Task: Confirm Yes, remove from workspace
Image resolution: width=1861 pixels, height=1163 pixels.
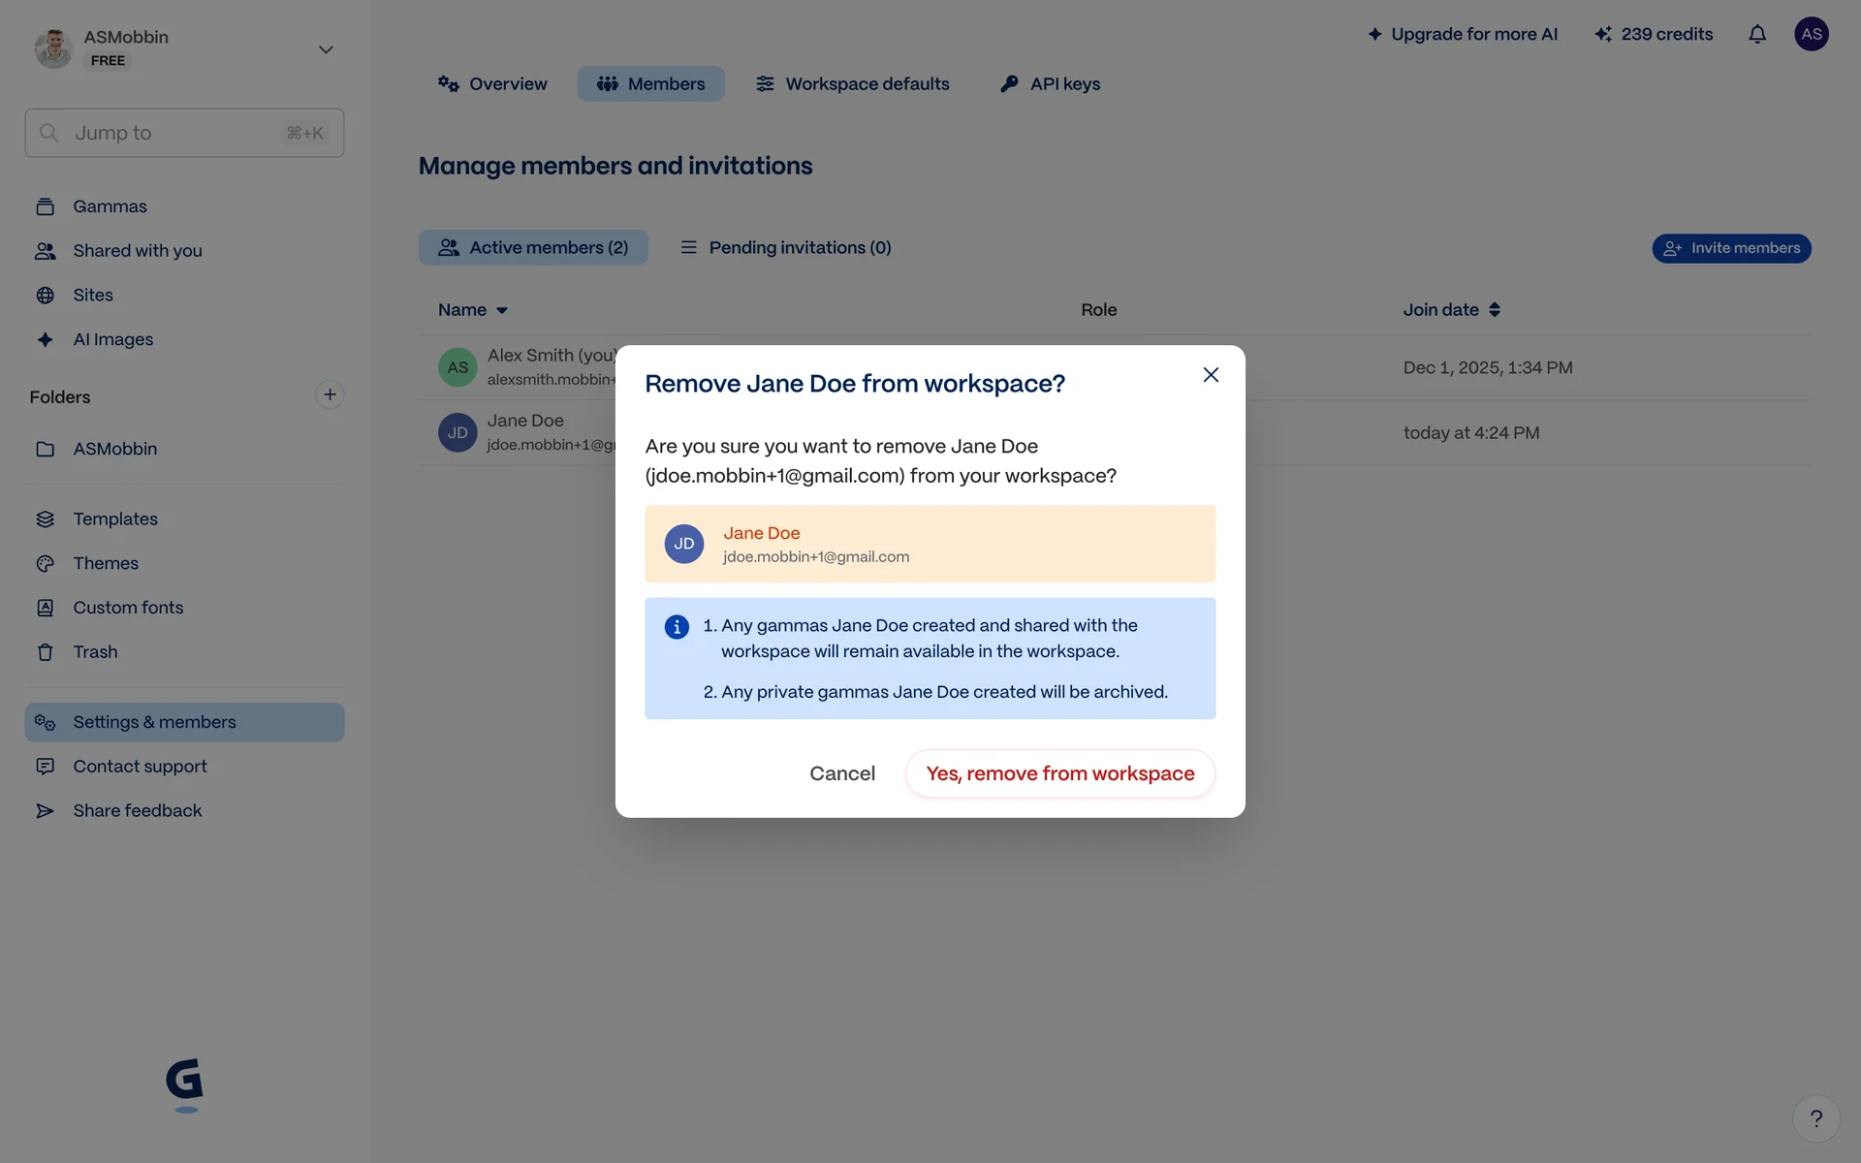Action: pos(1059,773)
